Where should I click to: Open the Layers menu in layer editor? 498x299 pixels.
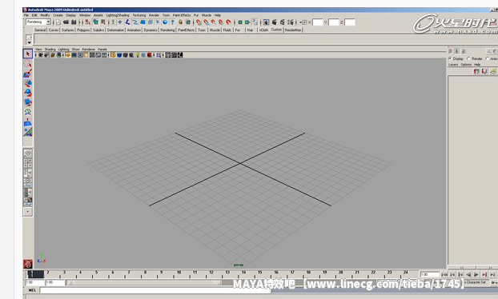(453, 65)
